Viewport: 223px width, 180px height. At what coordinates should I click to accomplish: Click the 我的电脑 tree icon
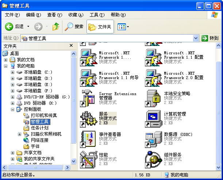pos(12,66)
